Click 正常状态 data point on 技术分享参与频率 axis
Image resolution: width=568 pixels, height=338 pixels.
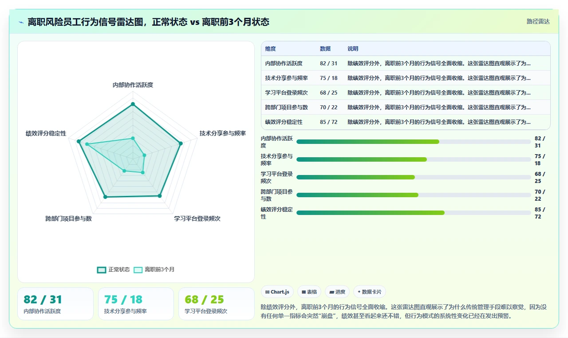click(181, 143)
